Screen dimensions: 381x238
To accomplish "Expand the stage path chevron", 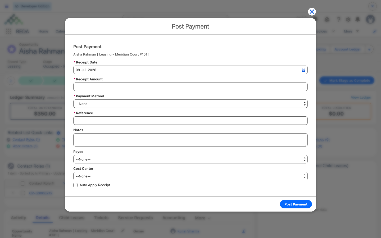I will (x=11, y=81).
